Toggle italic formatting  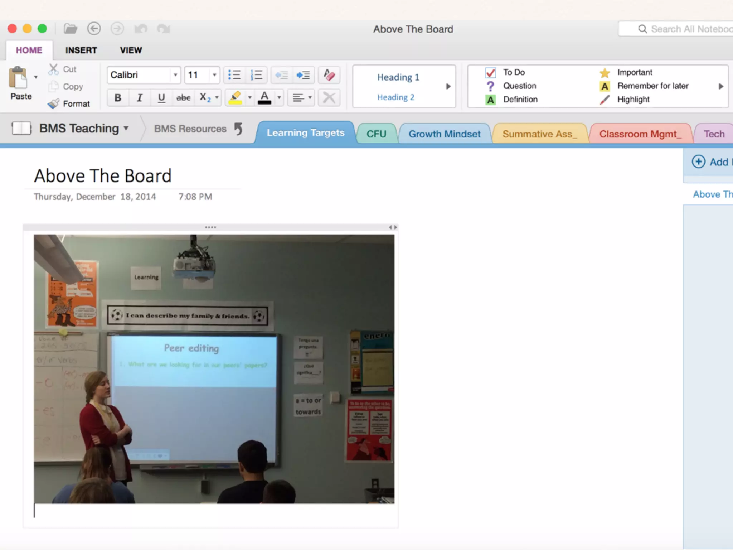[140, 97]
